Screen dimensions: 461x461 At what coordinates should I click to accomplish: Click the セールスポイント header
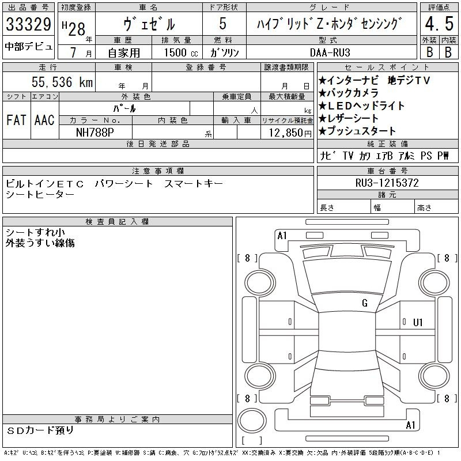click(x=387, y=67)
